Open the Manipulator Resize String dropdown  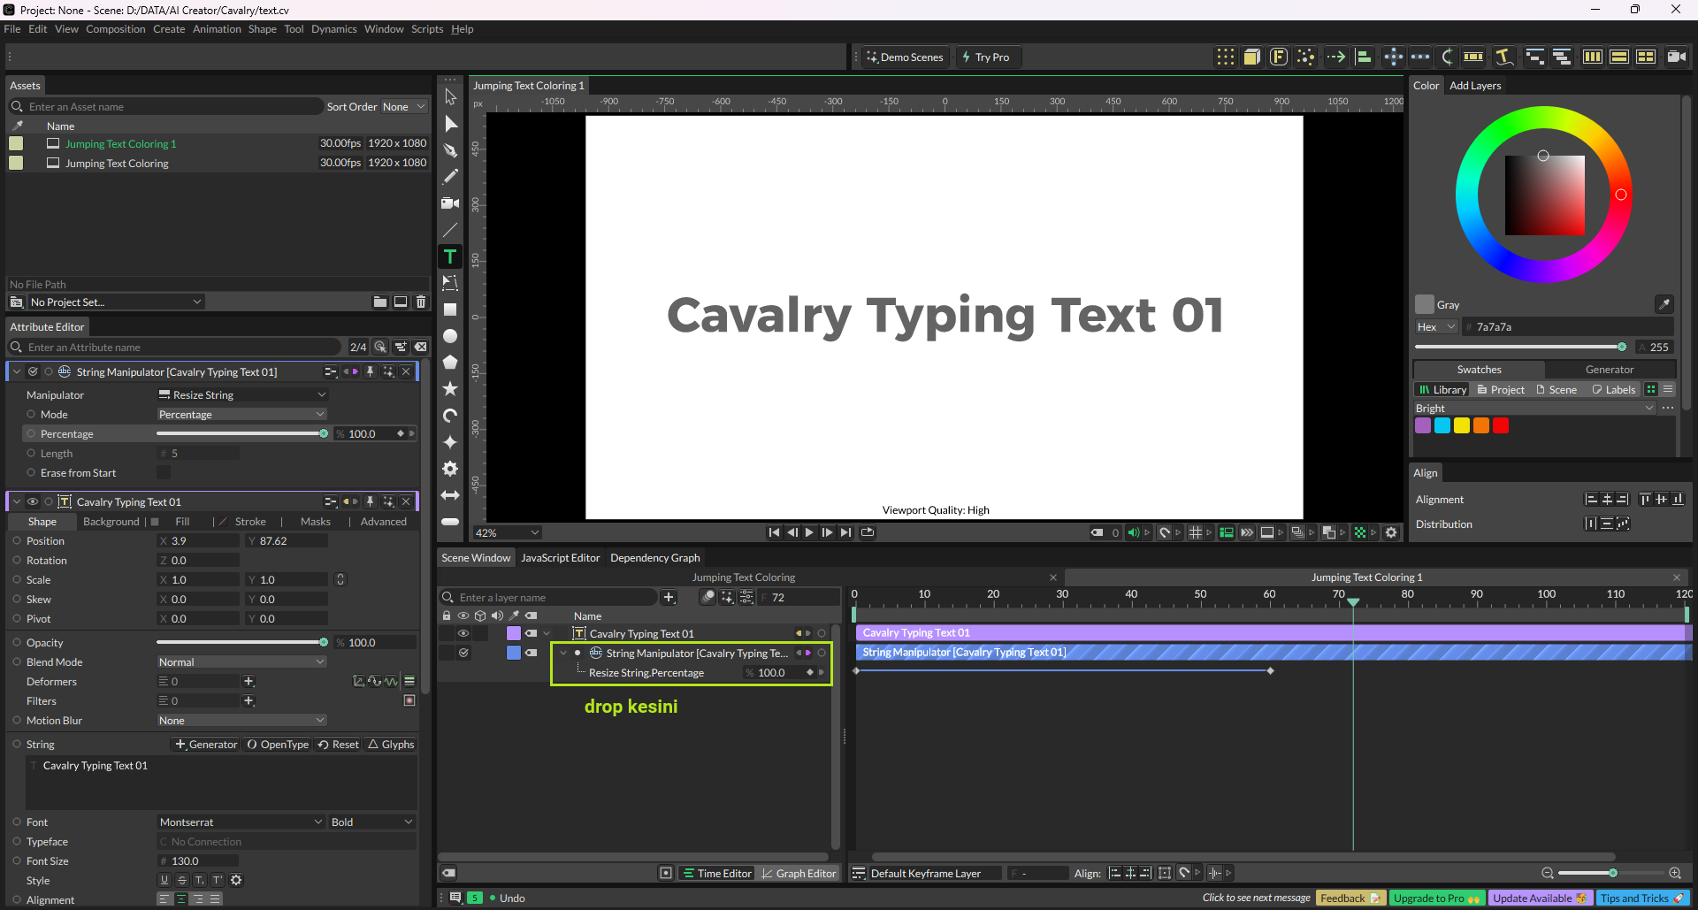tap(241, 395)
